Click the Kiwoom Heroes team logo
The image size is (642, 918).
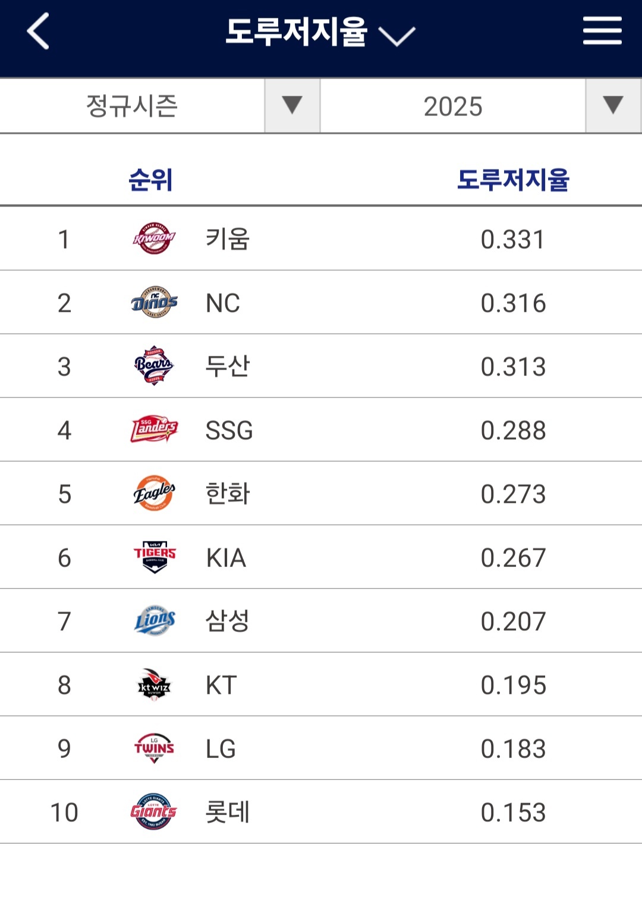154,239
